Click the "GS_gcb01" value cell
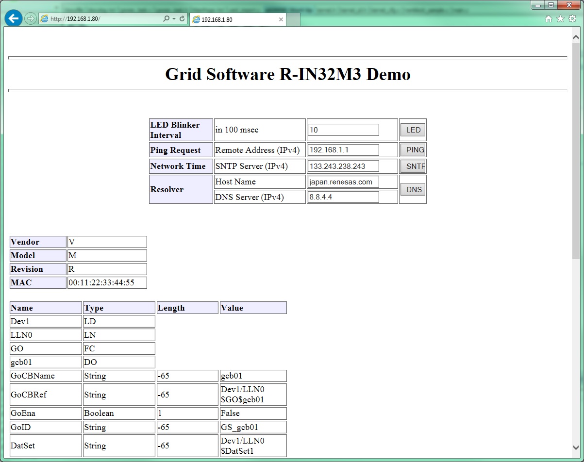This screenshot has width=584, height=462. pos(253,427)
